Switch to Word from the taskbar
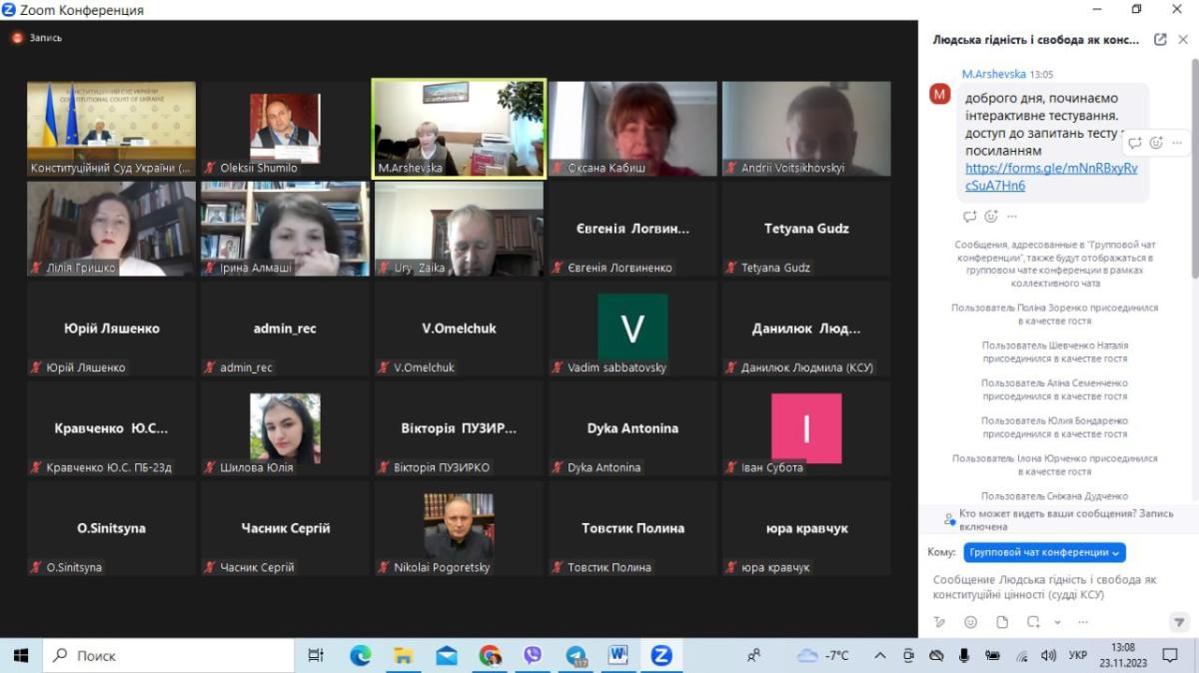Screen dimensions: 1199x673 tap(618, 655)
